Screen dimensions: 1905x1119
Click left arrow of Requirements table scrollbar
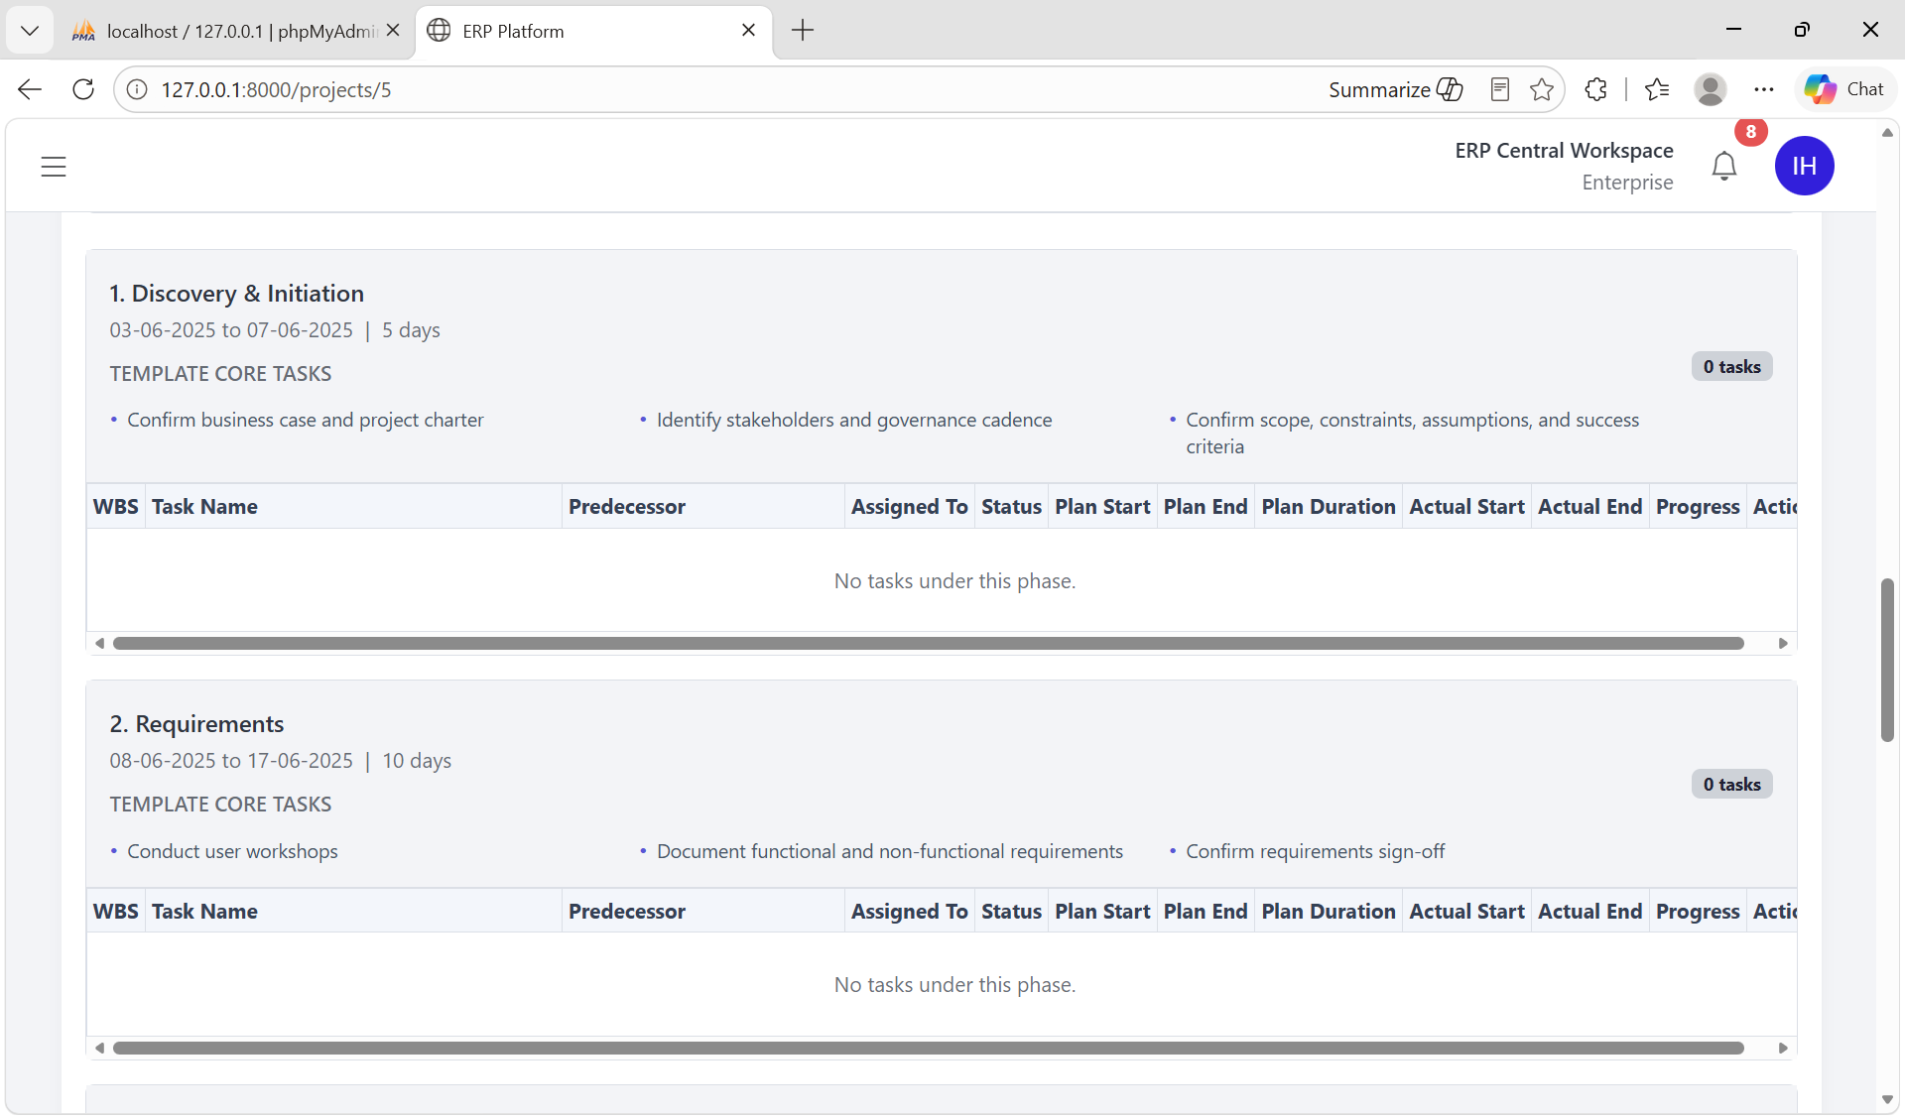[99, 1048]
